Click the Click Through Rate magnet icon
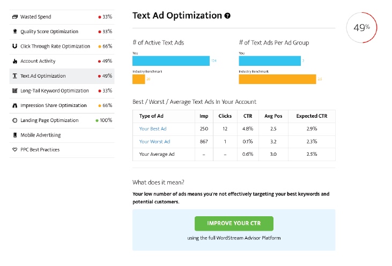 [15, 46]
